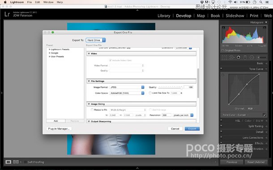The image size is (273, 170).
Task: Open the Apple menu
Action: pyautogui.click(x=5, y=2)
